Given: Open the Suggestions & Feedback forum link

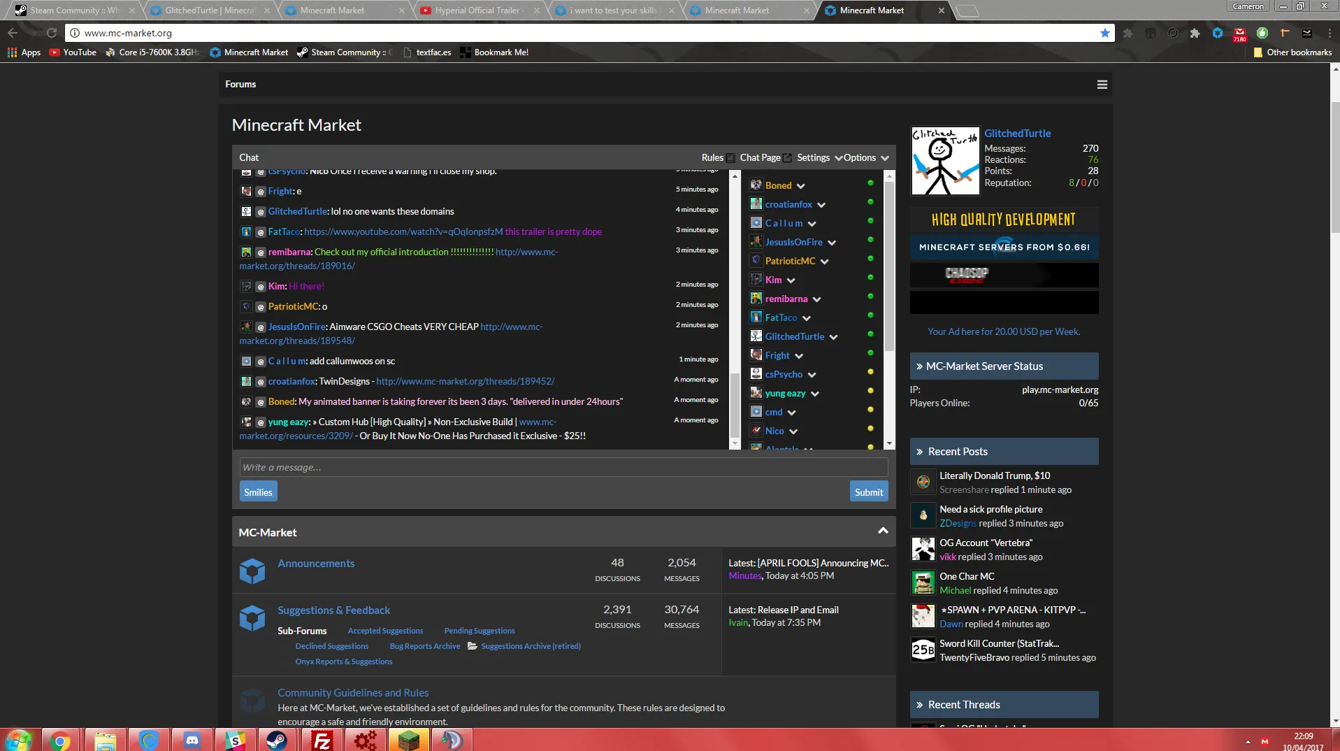Looking at the screenshot, I should [x=333, y=610].
